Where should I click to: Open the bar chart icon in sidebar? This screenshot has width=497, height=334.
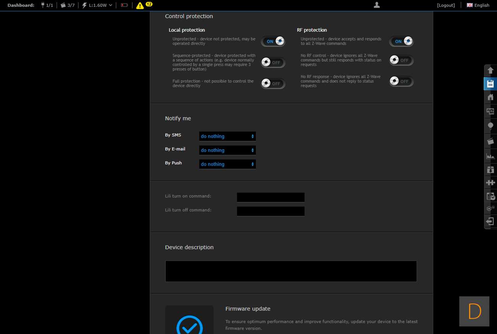[x=490, y=156]
